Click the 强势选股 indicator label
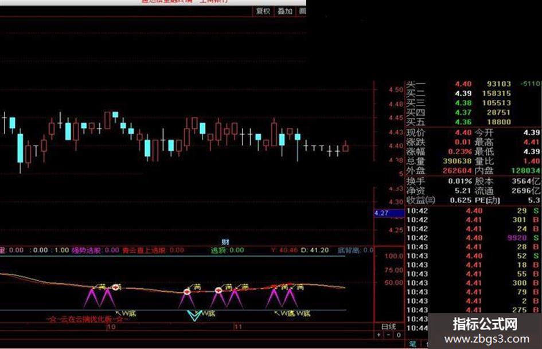The width and height of the screenshot is (542, 349). coord(95,250)
